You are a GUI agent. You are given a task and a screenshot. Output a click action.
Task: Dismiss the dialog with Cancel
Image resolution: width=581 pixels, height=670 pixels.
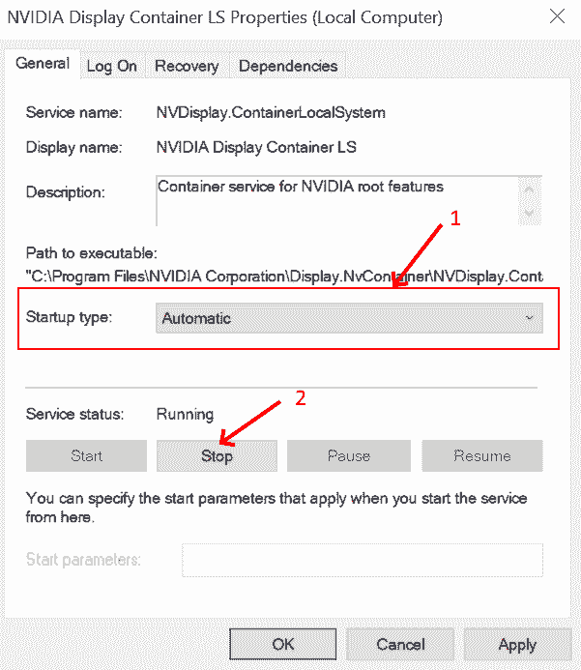coord(400,644)
